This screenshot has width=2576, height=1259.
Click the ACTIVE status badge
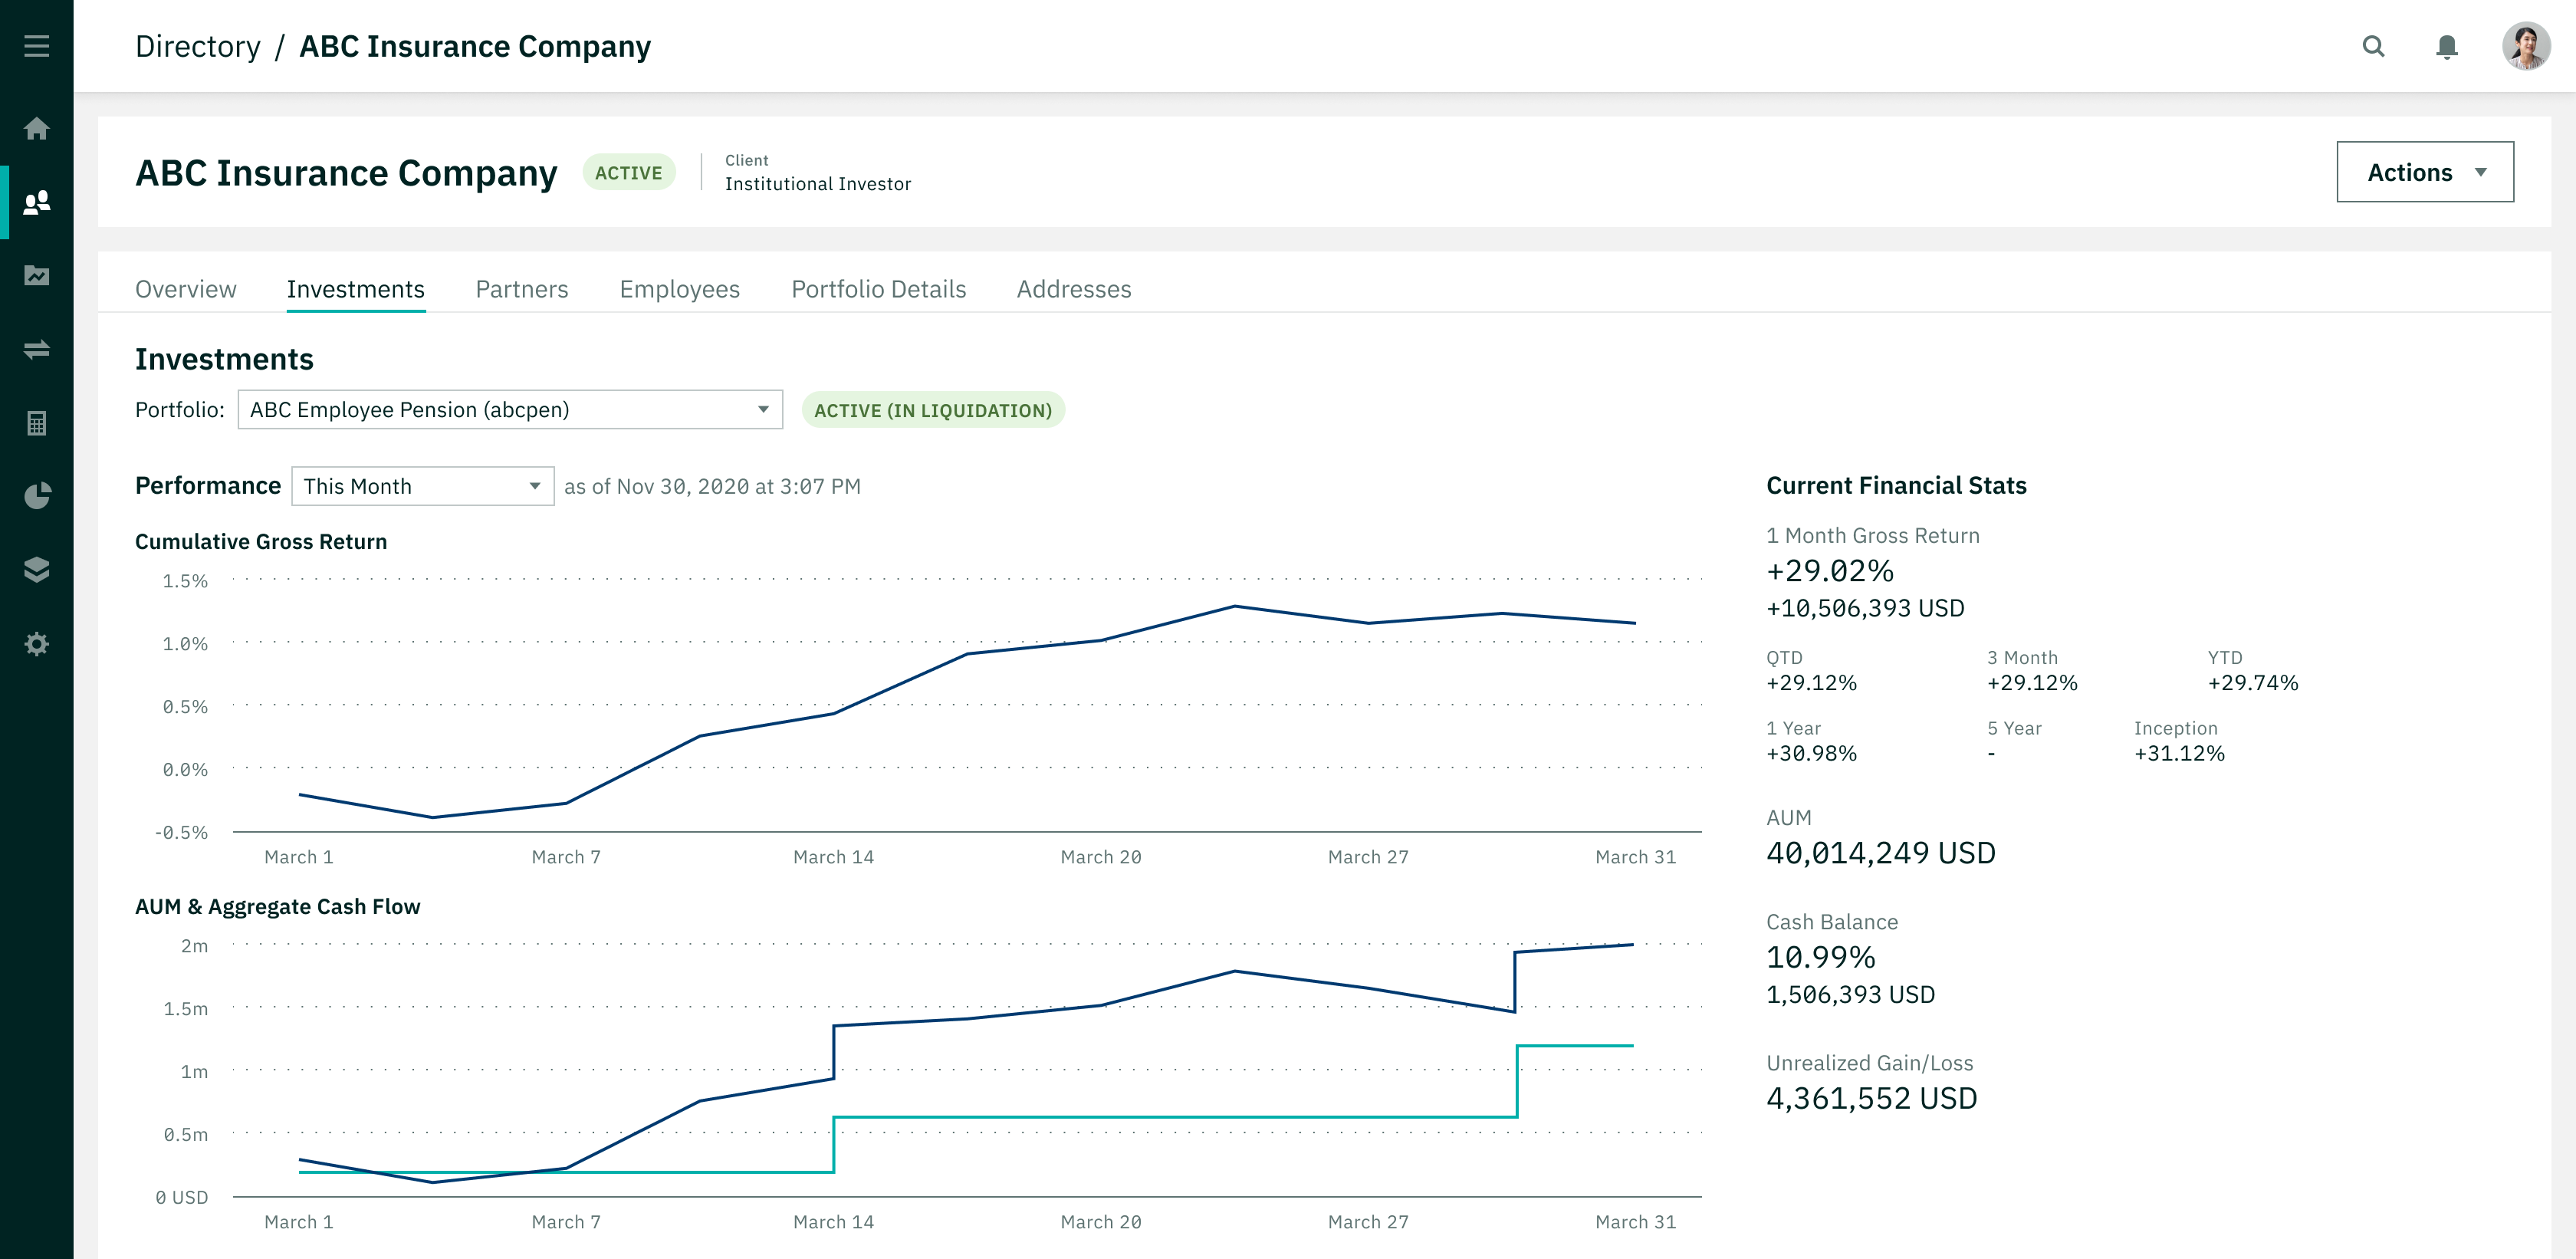628,172
